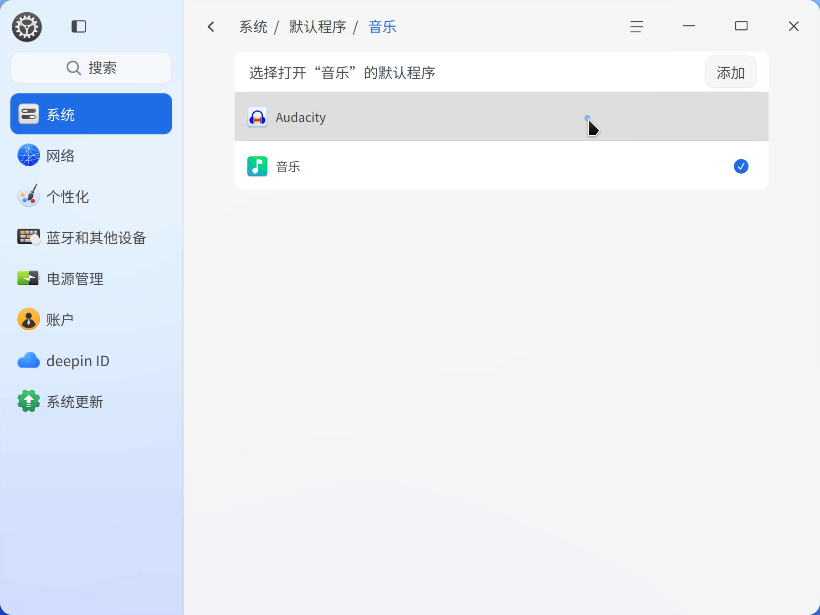Navigate to 默认程序 breadcrumb link

(318, 27)
